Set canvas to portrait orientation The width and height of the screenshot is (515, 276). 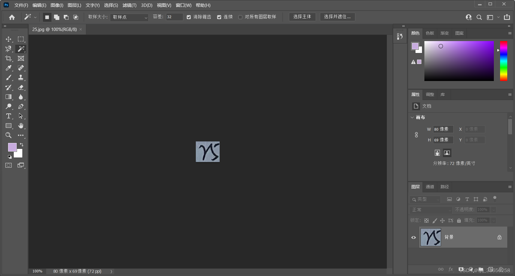pyautogui.click(x=437, y=153)
